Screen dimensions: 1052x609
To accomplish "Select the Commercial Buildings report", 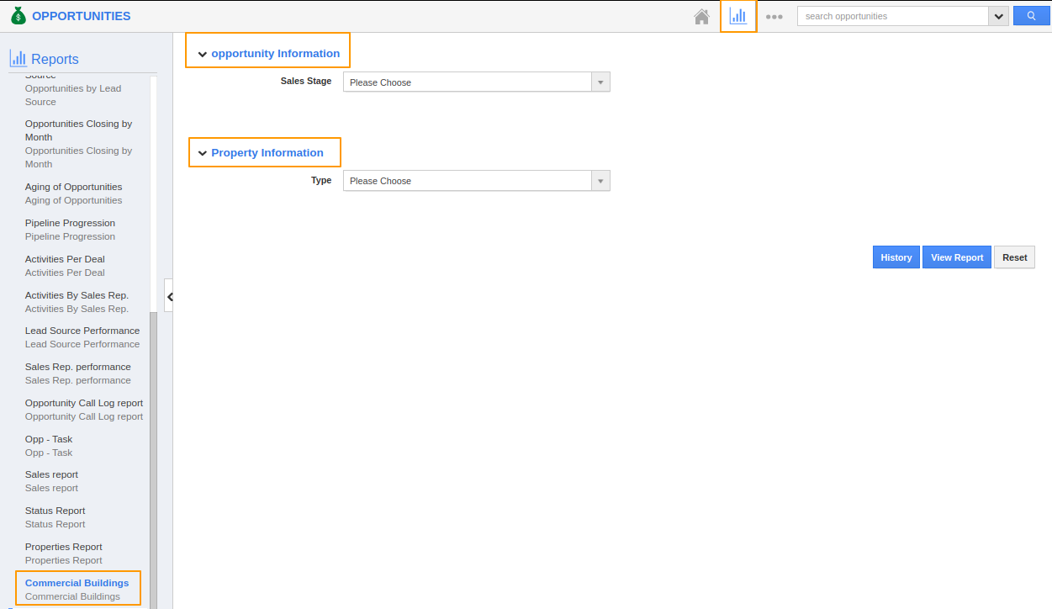I will point(77,583).
